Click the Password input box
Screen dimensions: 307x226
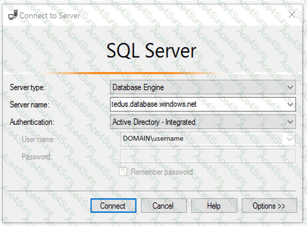[x=207, y=156]
